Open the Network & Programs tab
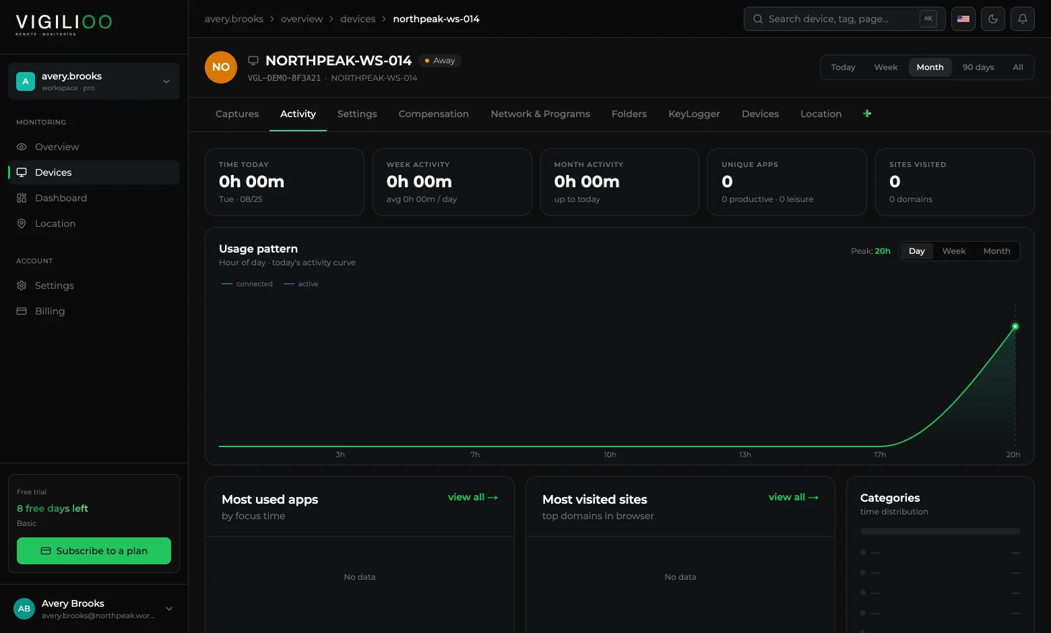The height and width of the screenshot is (633, 1051). click(540, 114)
